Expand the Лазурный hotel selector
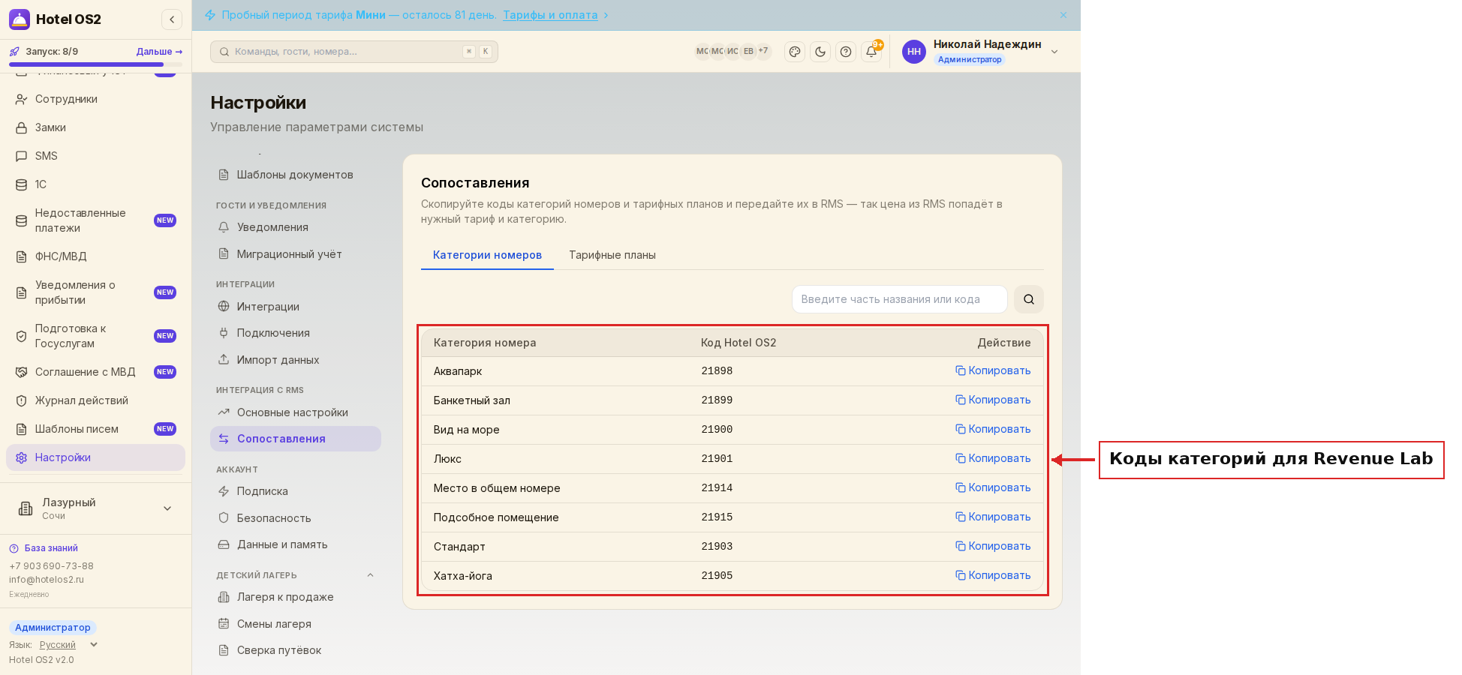The width and height of the screenshot is (1462, 675). click(96, 508)
